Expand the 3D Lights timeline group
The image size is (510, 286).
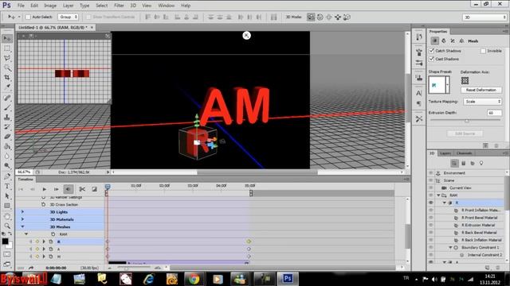(x=22, y=212)
